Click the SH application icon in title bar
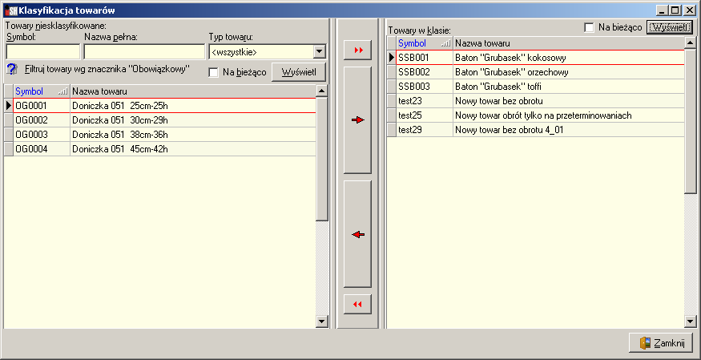This screenshot has width=701, height=360. coord(10,10)
